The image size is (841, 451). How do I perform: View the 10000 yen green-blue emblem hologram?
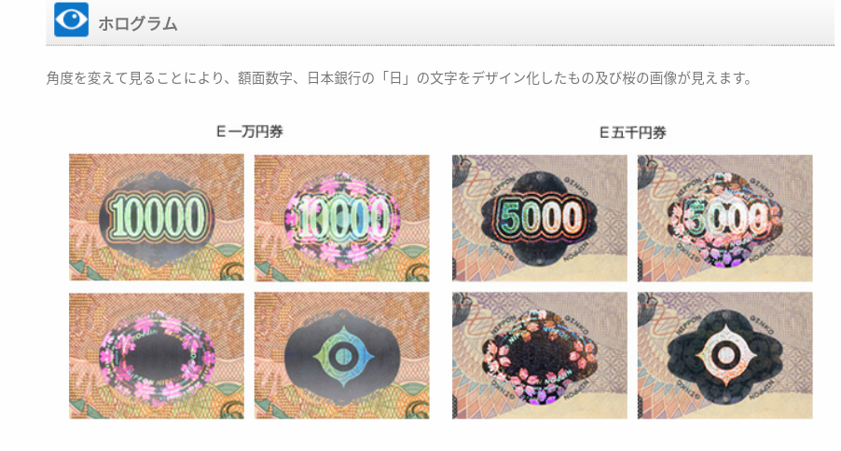click(x=341, y=356)
